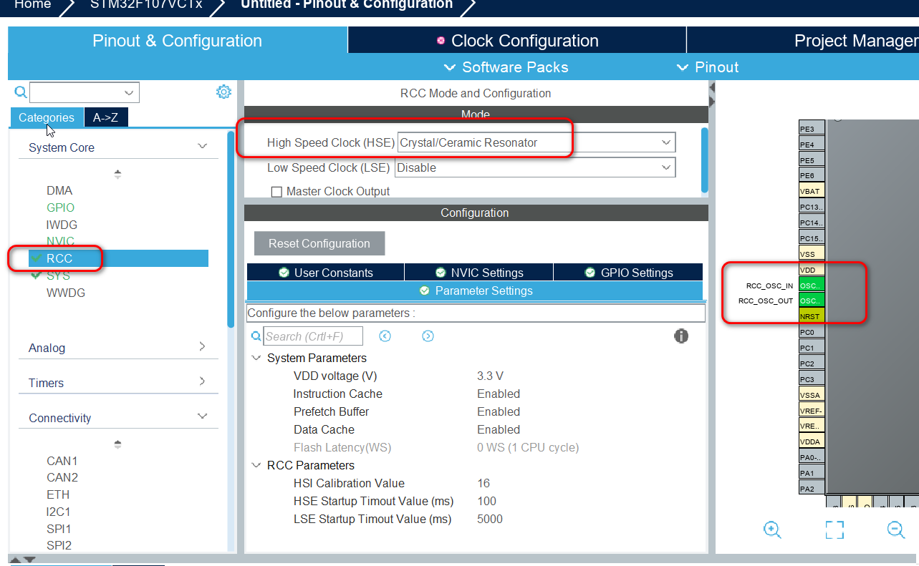Click the parameter Search (Crtl+F) field
919x566 pixels.
tap(313, 336)
